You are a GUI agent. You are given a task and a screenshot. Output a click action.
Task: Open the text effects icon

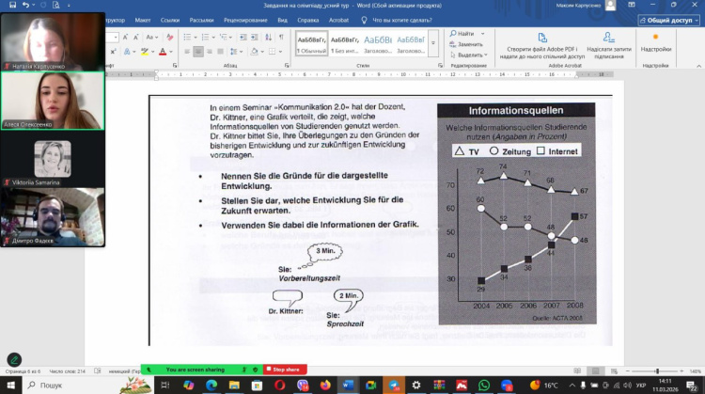pyautogui.click(x=127, y=52)
